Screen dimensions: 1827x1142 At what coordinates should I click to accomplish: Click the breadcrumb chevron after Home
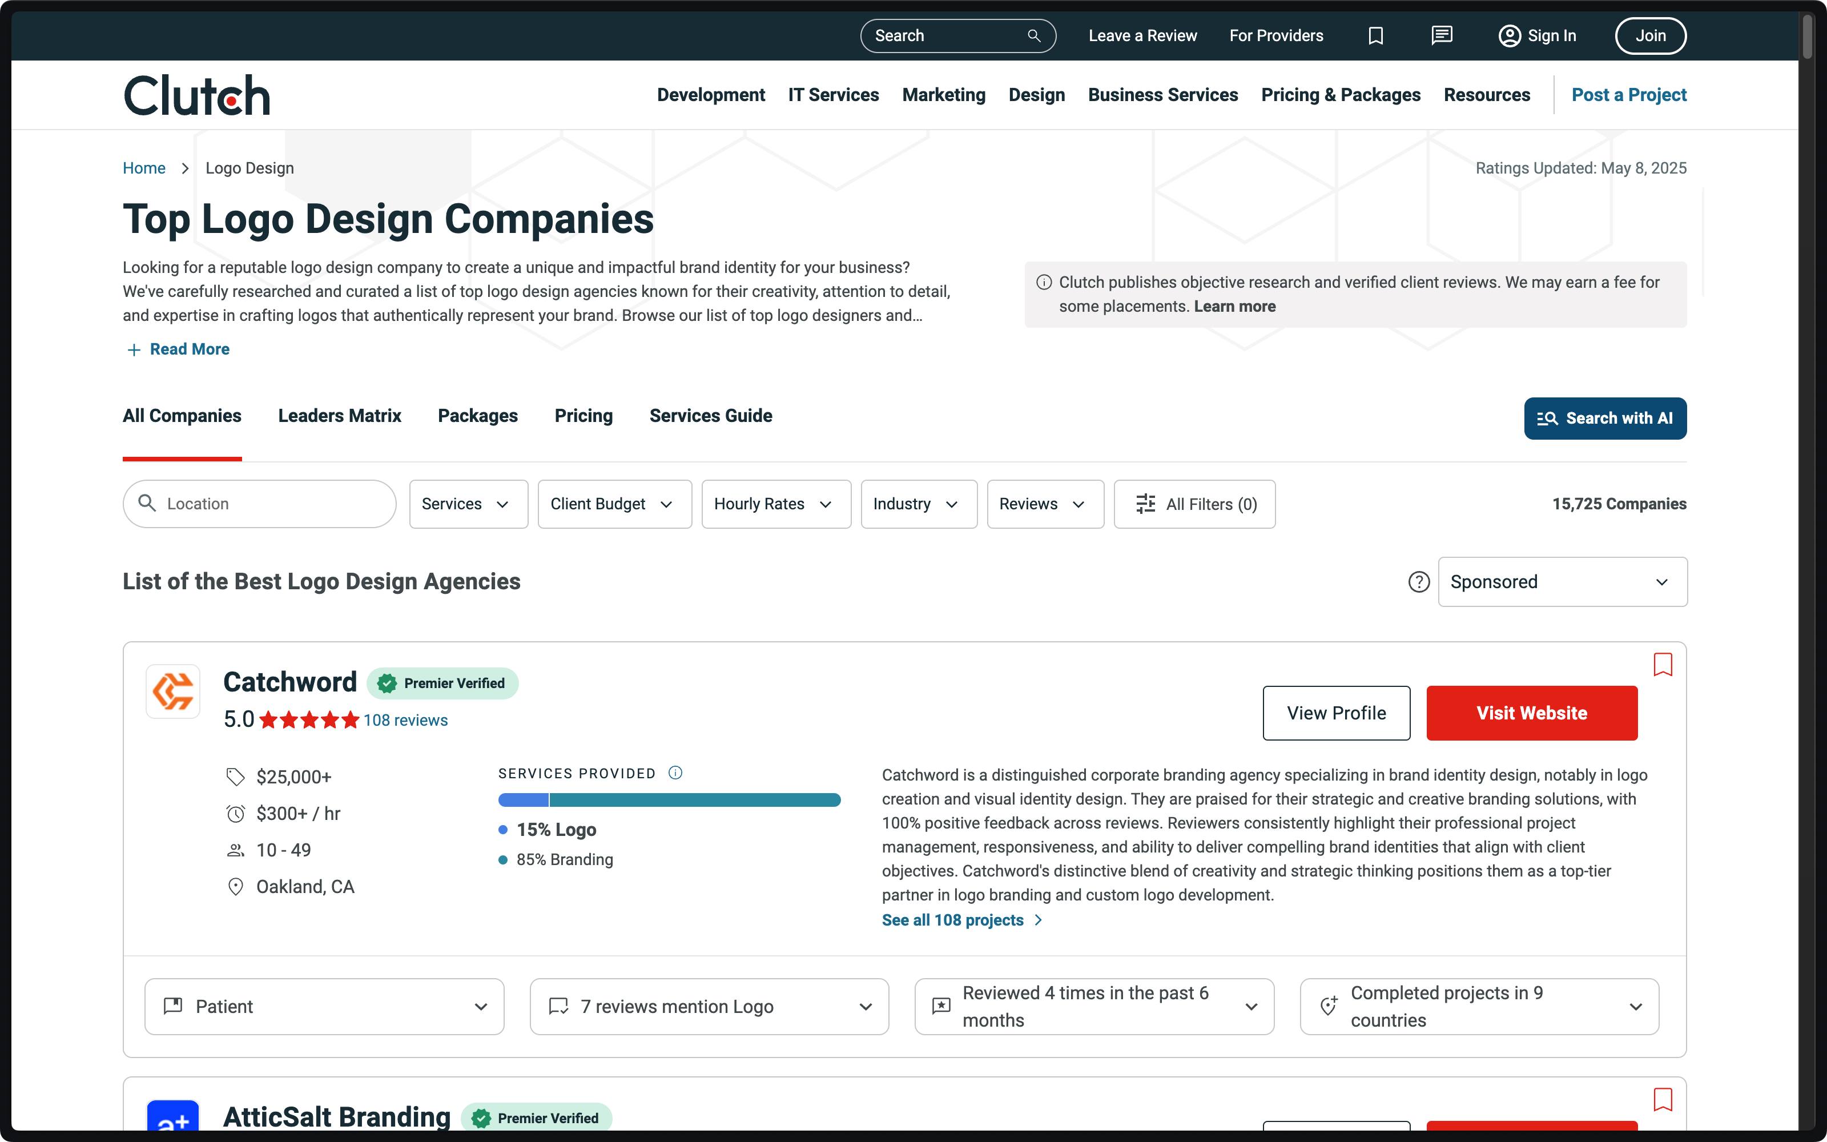tap(185, 168)
